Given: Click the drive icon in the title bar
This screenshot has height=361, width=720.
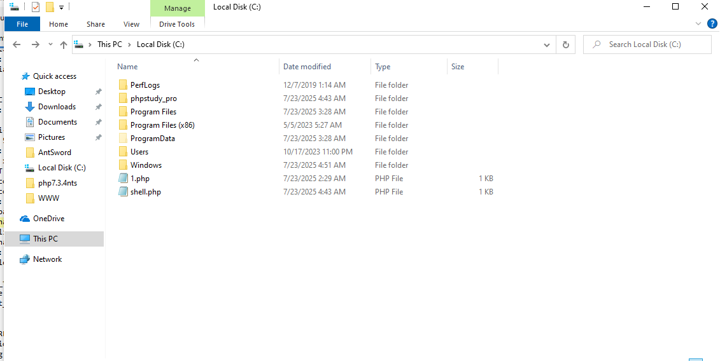Looking at the screenshot, I should [x=14, y=7].
